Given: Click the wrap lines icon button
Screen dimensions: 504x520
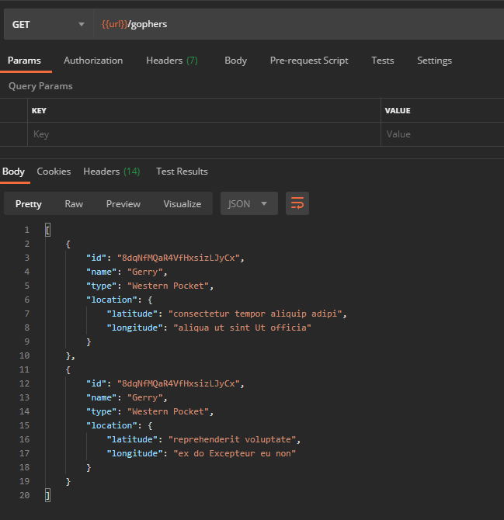Looking at the screenshot, I should pyautogui.click(x=297, y=203).
